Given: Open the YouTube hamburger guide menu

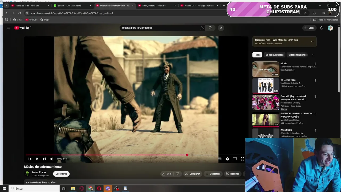Looking at the screenshot, I should [x=9, y=28].
